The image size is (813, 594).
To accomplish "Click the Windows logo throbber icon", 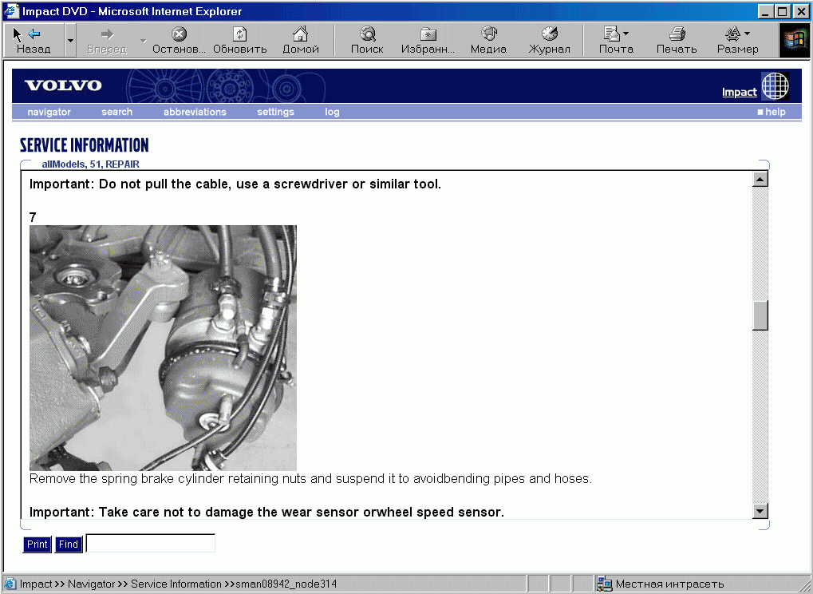I will click(x=795, y=41).
